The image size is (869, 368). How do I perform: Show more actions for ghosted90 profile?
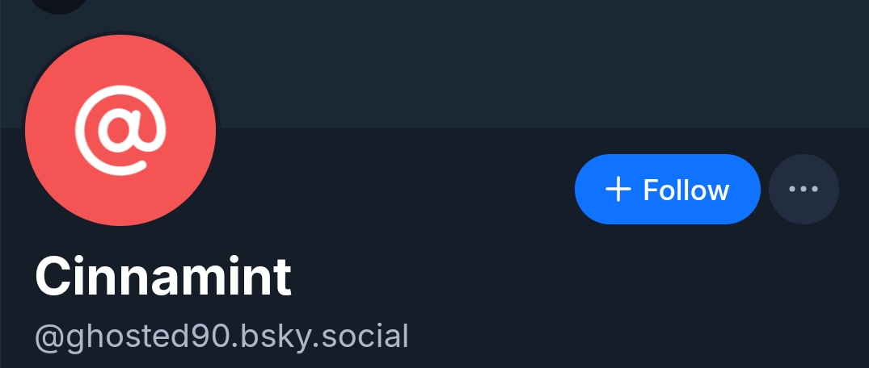click(804, 190)
